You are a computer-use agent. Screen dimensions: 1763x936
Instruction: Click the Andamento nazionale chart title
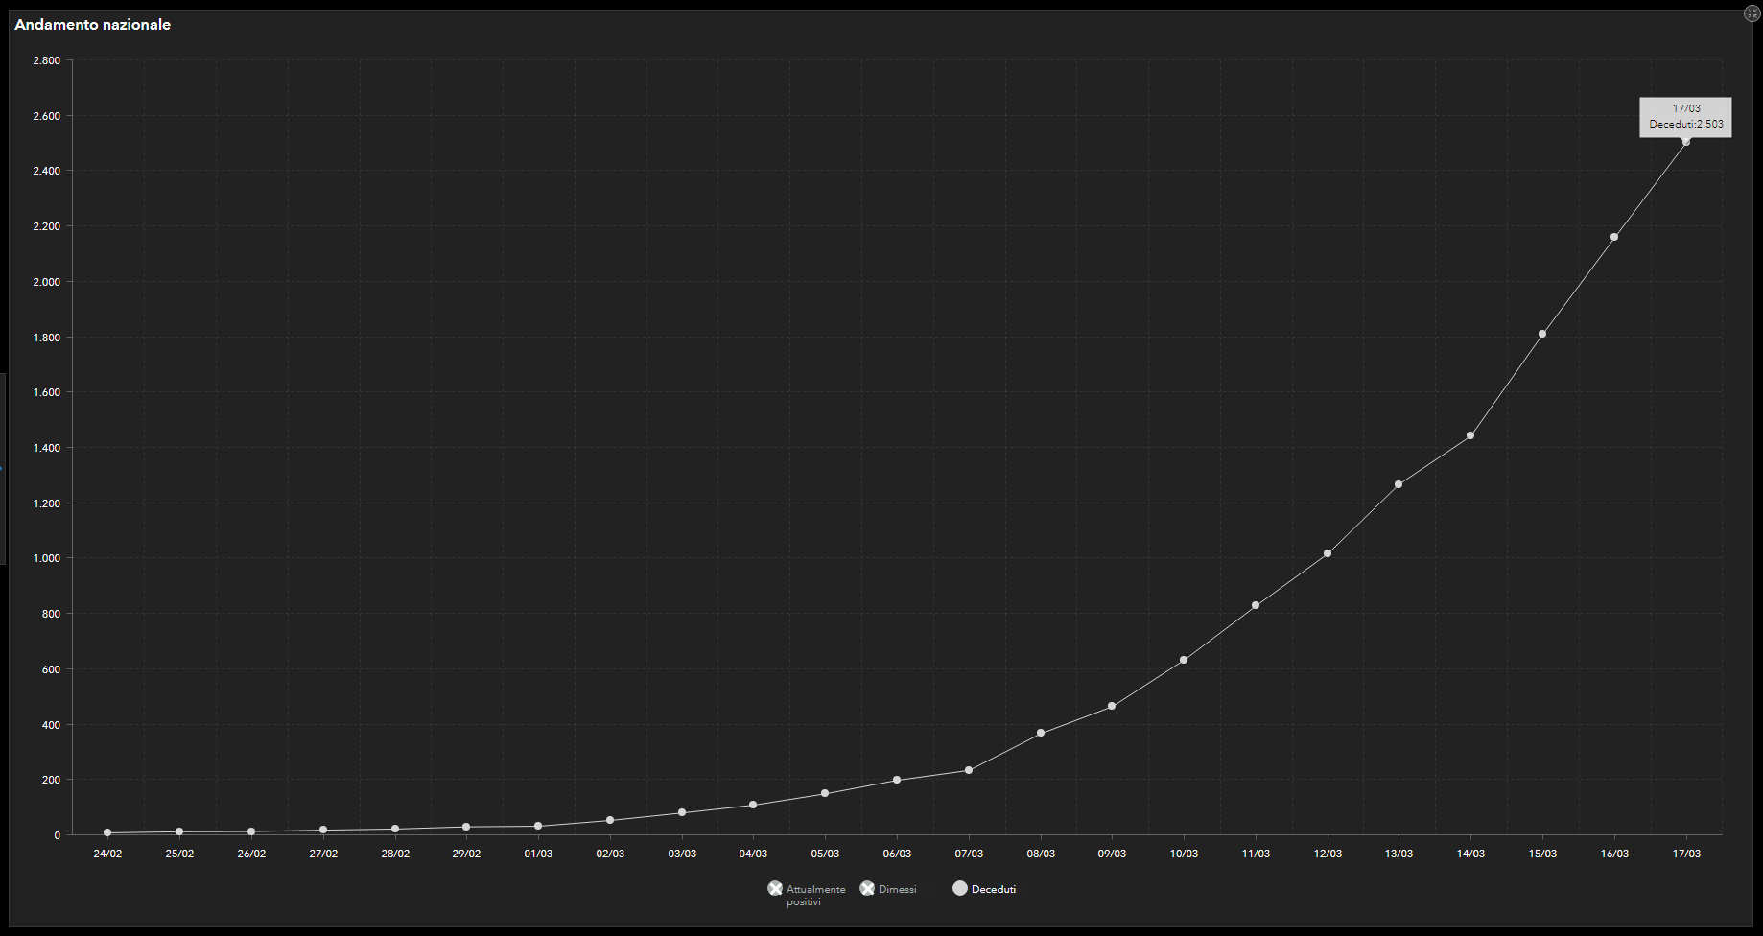click(92, 25)
